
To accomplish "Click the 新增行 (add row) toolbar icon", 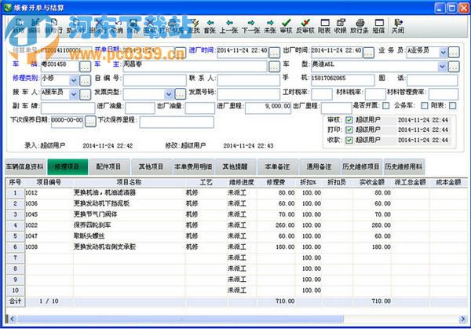I will (53, 26).
